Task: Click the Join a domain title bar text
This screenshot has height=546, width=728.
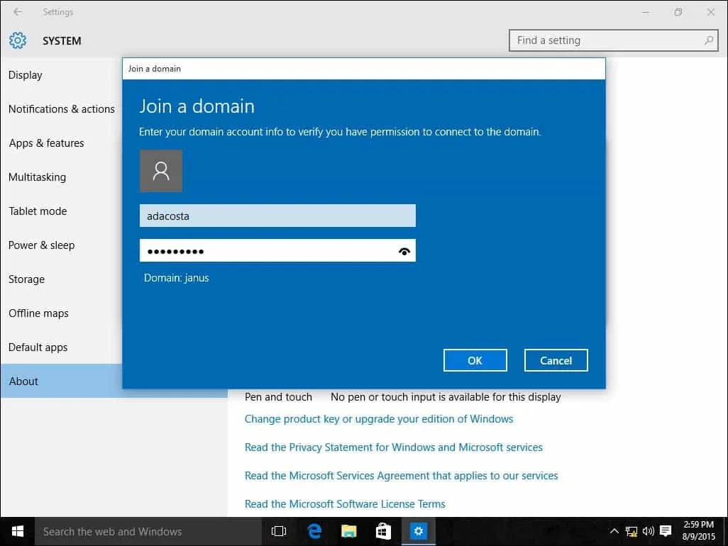Action: (155, 69)
